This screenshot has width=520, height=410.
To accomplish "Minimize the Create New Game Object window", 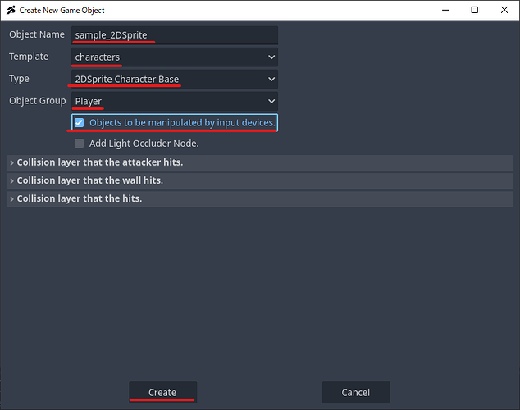I will coord(438,10).
